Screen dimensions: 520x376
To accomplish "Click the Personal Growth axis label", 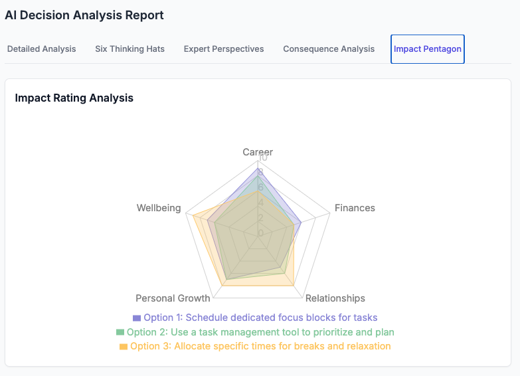I will (173, 298).
